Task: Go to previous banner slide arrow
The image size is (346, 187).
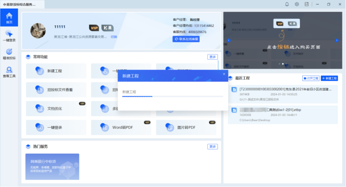Action: [x=228, y=40]
